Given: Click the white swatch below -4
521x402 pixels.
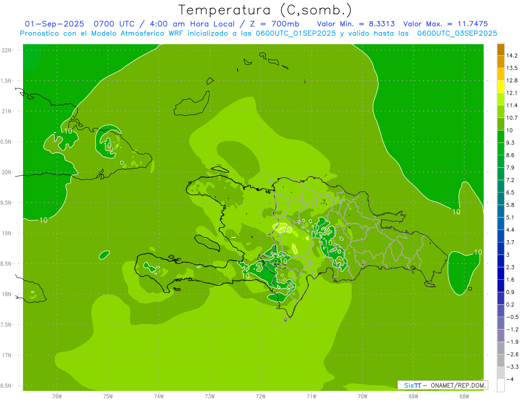Looking at the screenshot, I should [501, 386].
